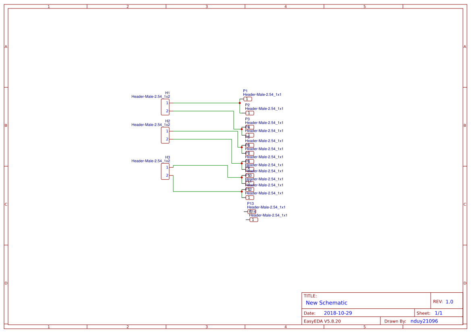Screen dimensions: 471x333
Task: Click pin 2 of header H2
Action: (x=167, y=139)
